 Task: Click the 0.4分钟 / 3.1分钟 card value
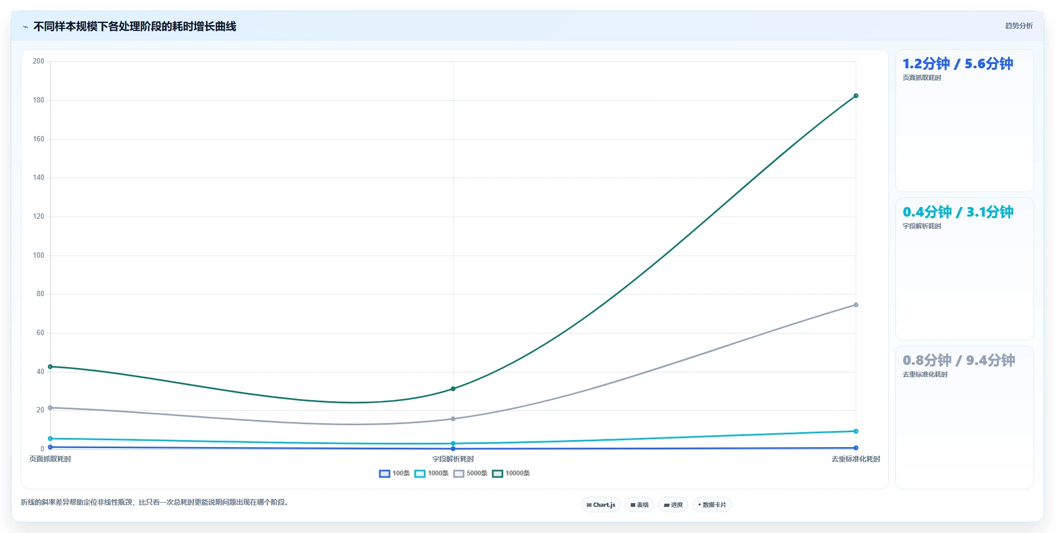point(958,212)
